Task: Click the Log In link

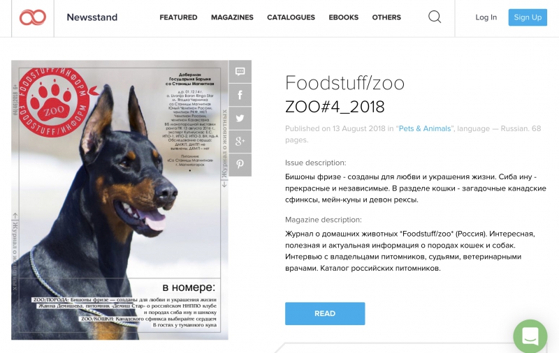Action: tap(486, 17)
